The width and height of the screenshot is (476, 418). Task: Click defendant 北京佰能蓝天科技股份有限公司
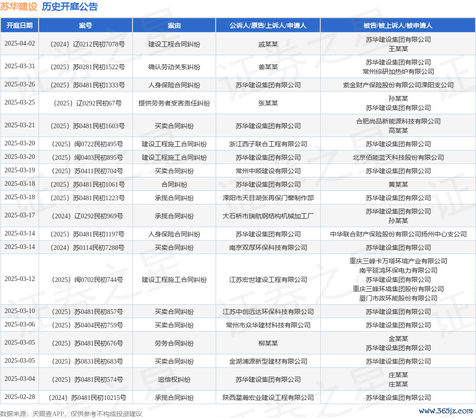click(398, 158)
